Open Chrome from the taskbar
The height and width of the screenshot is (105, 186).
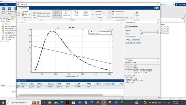[98, 102]
